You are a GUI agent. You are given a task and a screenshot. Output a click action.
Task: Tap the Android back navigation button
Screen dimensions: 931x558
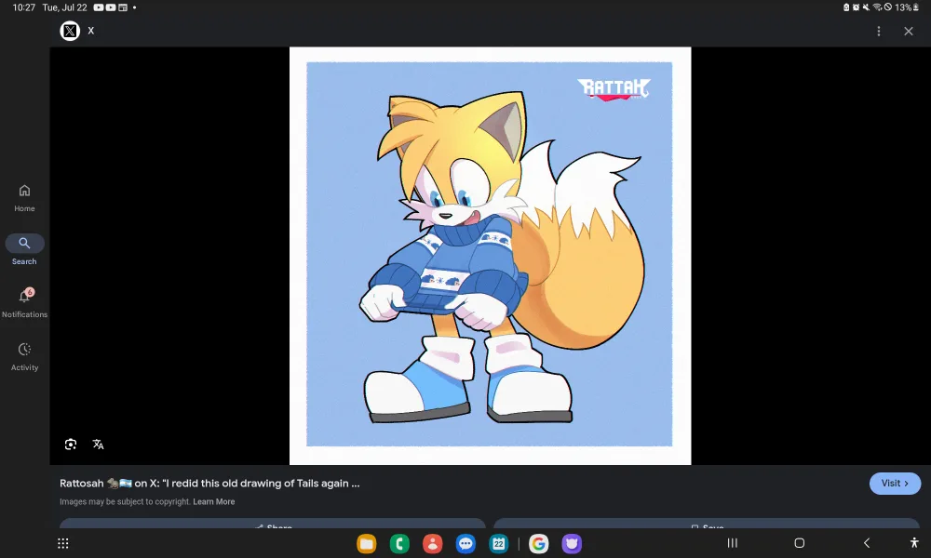[x=866, y=543]
